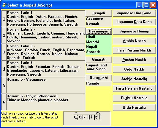Viewport: 158px width, 128px height.
Task: Choose the Gujarati script button
Action: 99,60
